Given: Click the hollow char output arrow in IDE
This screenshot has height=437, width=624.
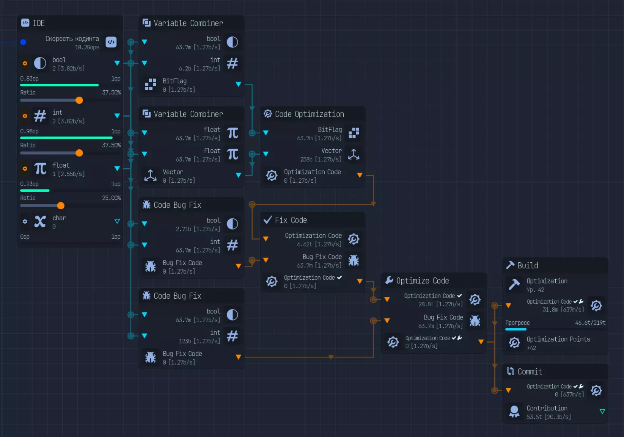Looking at the screenshot, I should click(117, 221).
